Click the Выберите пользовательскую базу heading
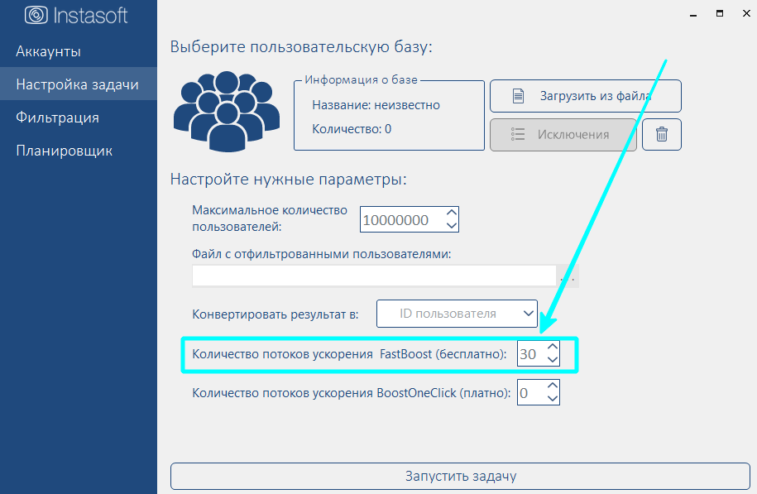This screenshot has width=757, height=494. (301, 47)
